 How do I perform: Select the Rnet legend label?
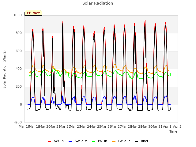pyautogui.click(x=145, y=141)
